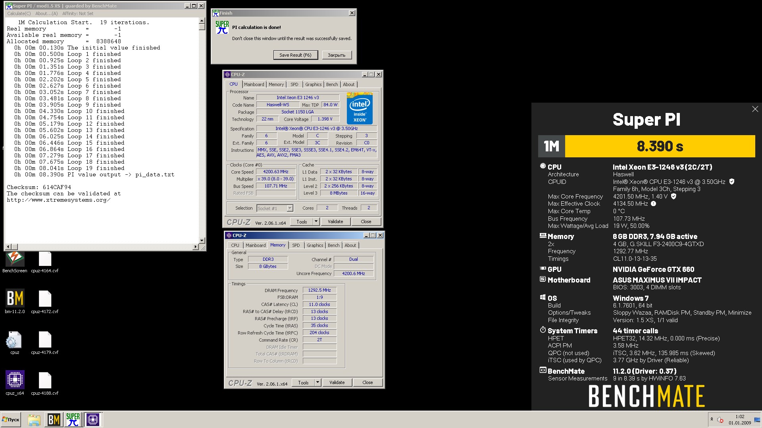Open About...(A) menu in Super PI
The width and height of the screenshot is (762, 428).
click(x=46, y=13)
